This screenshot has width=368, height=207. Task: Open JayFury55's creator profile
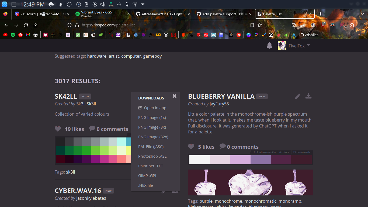[219, 104]
